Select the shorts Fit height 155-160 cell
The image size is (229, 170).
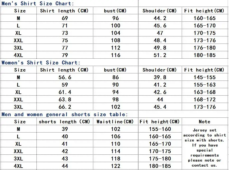pyautogui.click(x=160, y=129)
